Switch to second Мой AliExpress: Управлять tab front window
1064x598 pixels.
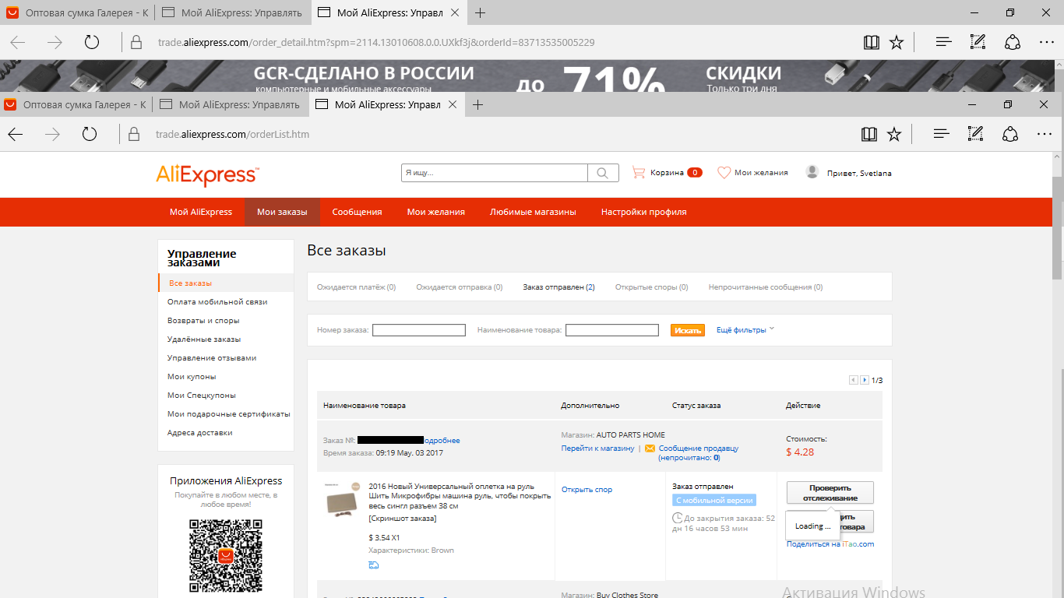click(x=231, y=104)
